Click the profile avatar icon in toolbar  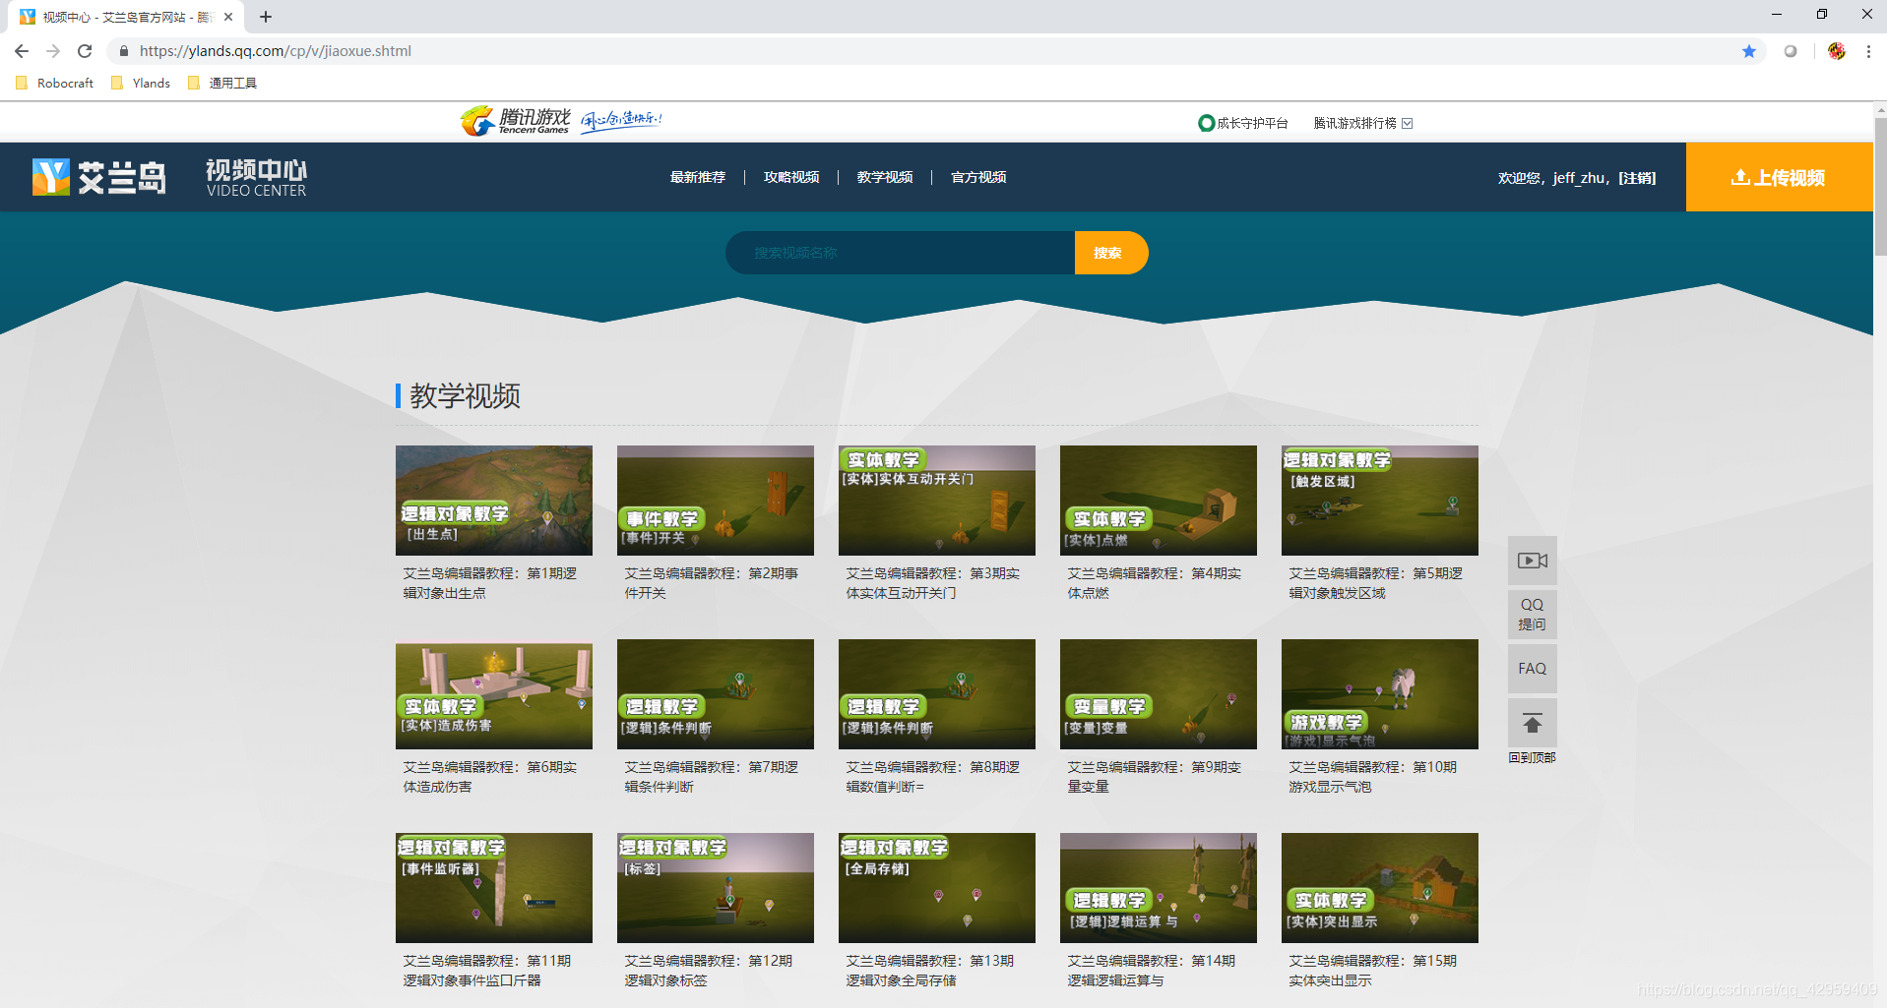[x=1836, y=51]
